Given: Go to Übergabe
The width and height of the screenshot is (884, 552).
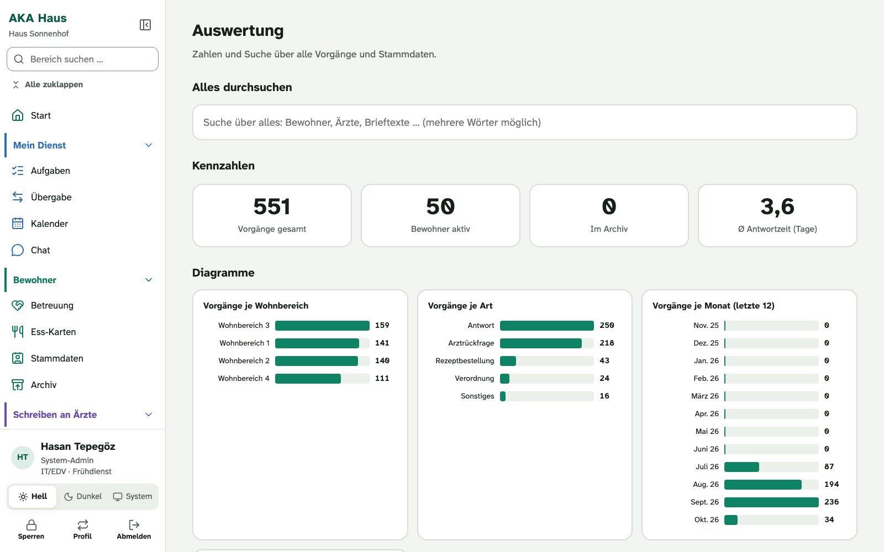Looking at the screenshot, I should tap(82, 197).
